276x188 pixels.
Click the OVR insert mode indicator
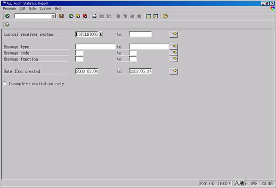254,183
